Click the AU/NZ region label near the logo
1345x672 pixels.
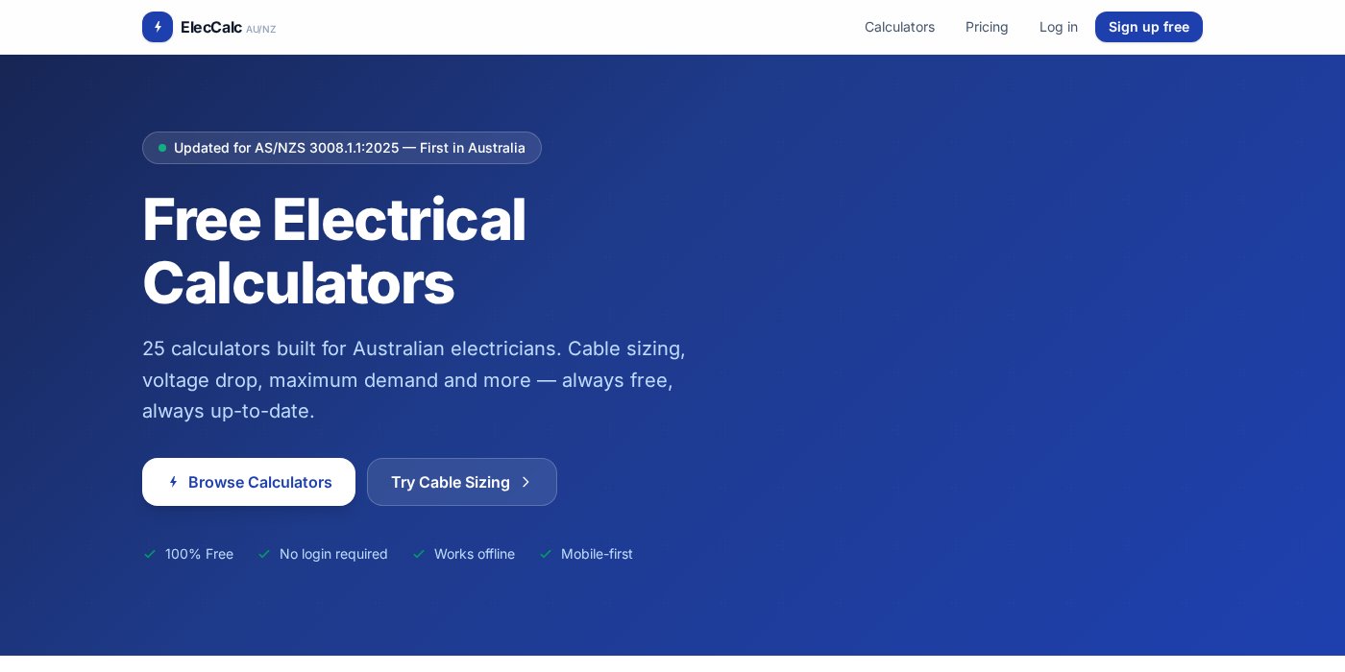261,29
